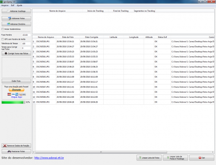Toggle GPS com Horário de Verão checkbox

[x=3, y=39]
